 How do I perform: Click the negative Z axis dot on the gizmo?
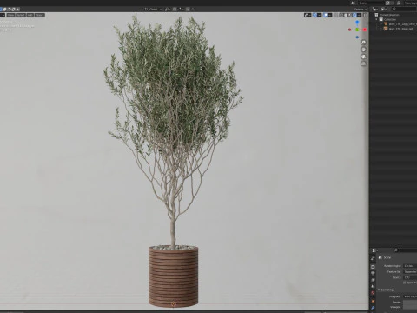click(x=357, y=37)
